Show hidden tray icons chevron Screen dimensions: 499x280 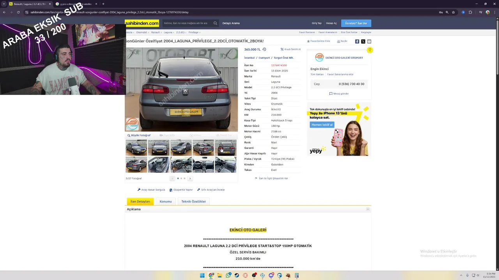click(461, 275)
